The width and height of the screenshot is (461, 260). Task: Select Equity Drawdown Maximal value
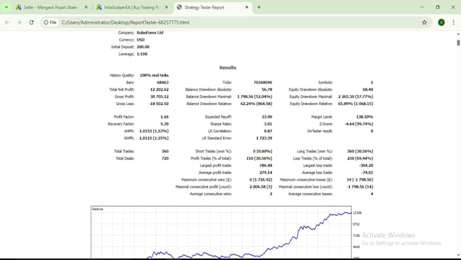pos(355,97)
